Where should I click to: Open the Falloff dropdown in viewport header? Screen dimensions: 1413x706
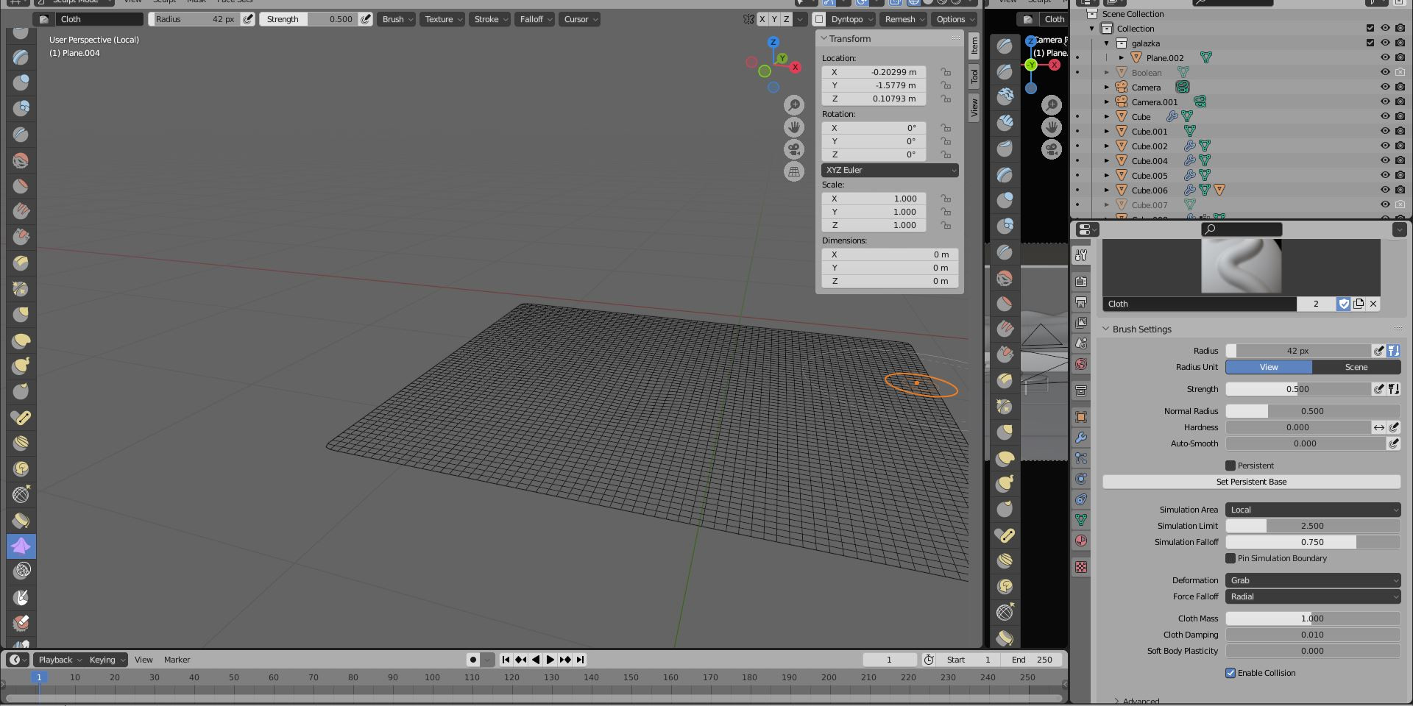coord(535,19)
